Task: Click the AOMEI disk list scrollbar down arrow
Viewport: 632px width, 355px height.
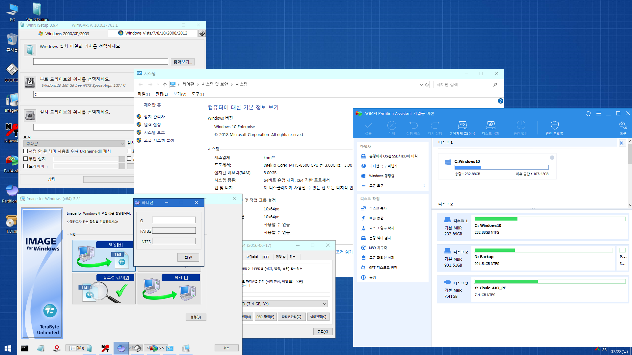Action: (x=630, y=205)
